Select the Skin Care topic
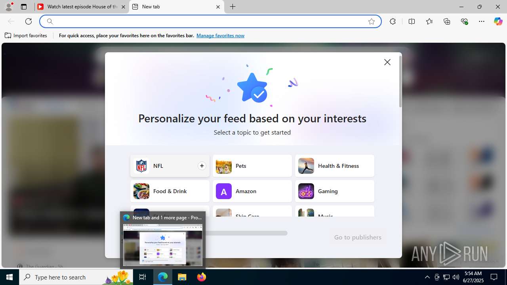 252,211
